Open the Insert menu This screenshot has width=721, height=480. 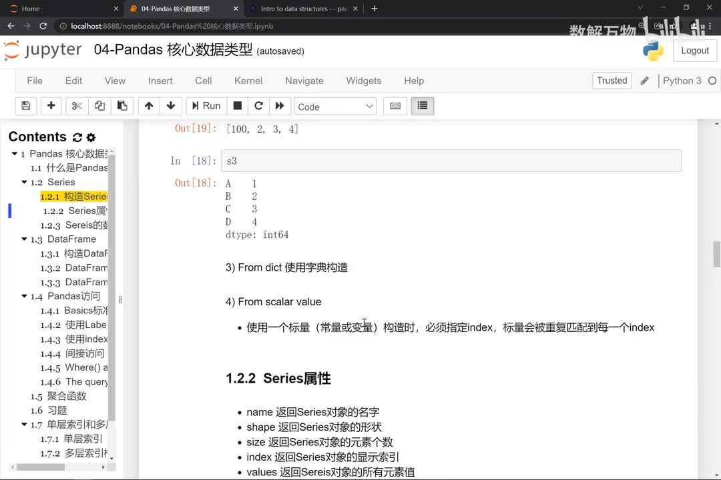pos(160,81)
